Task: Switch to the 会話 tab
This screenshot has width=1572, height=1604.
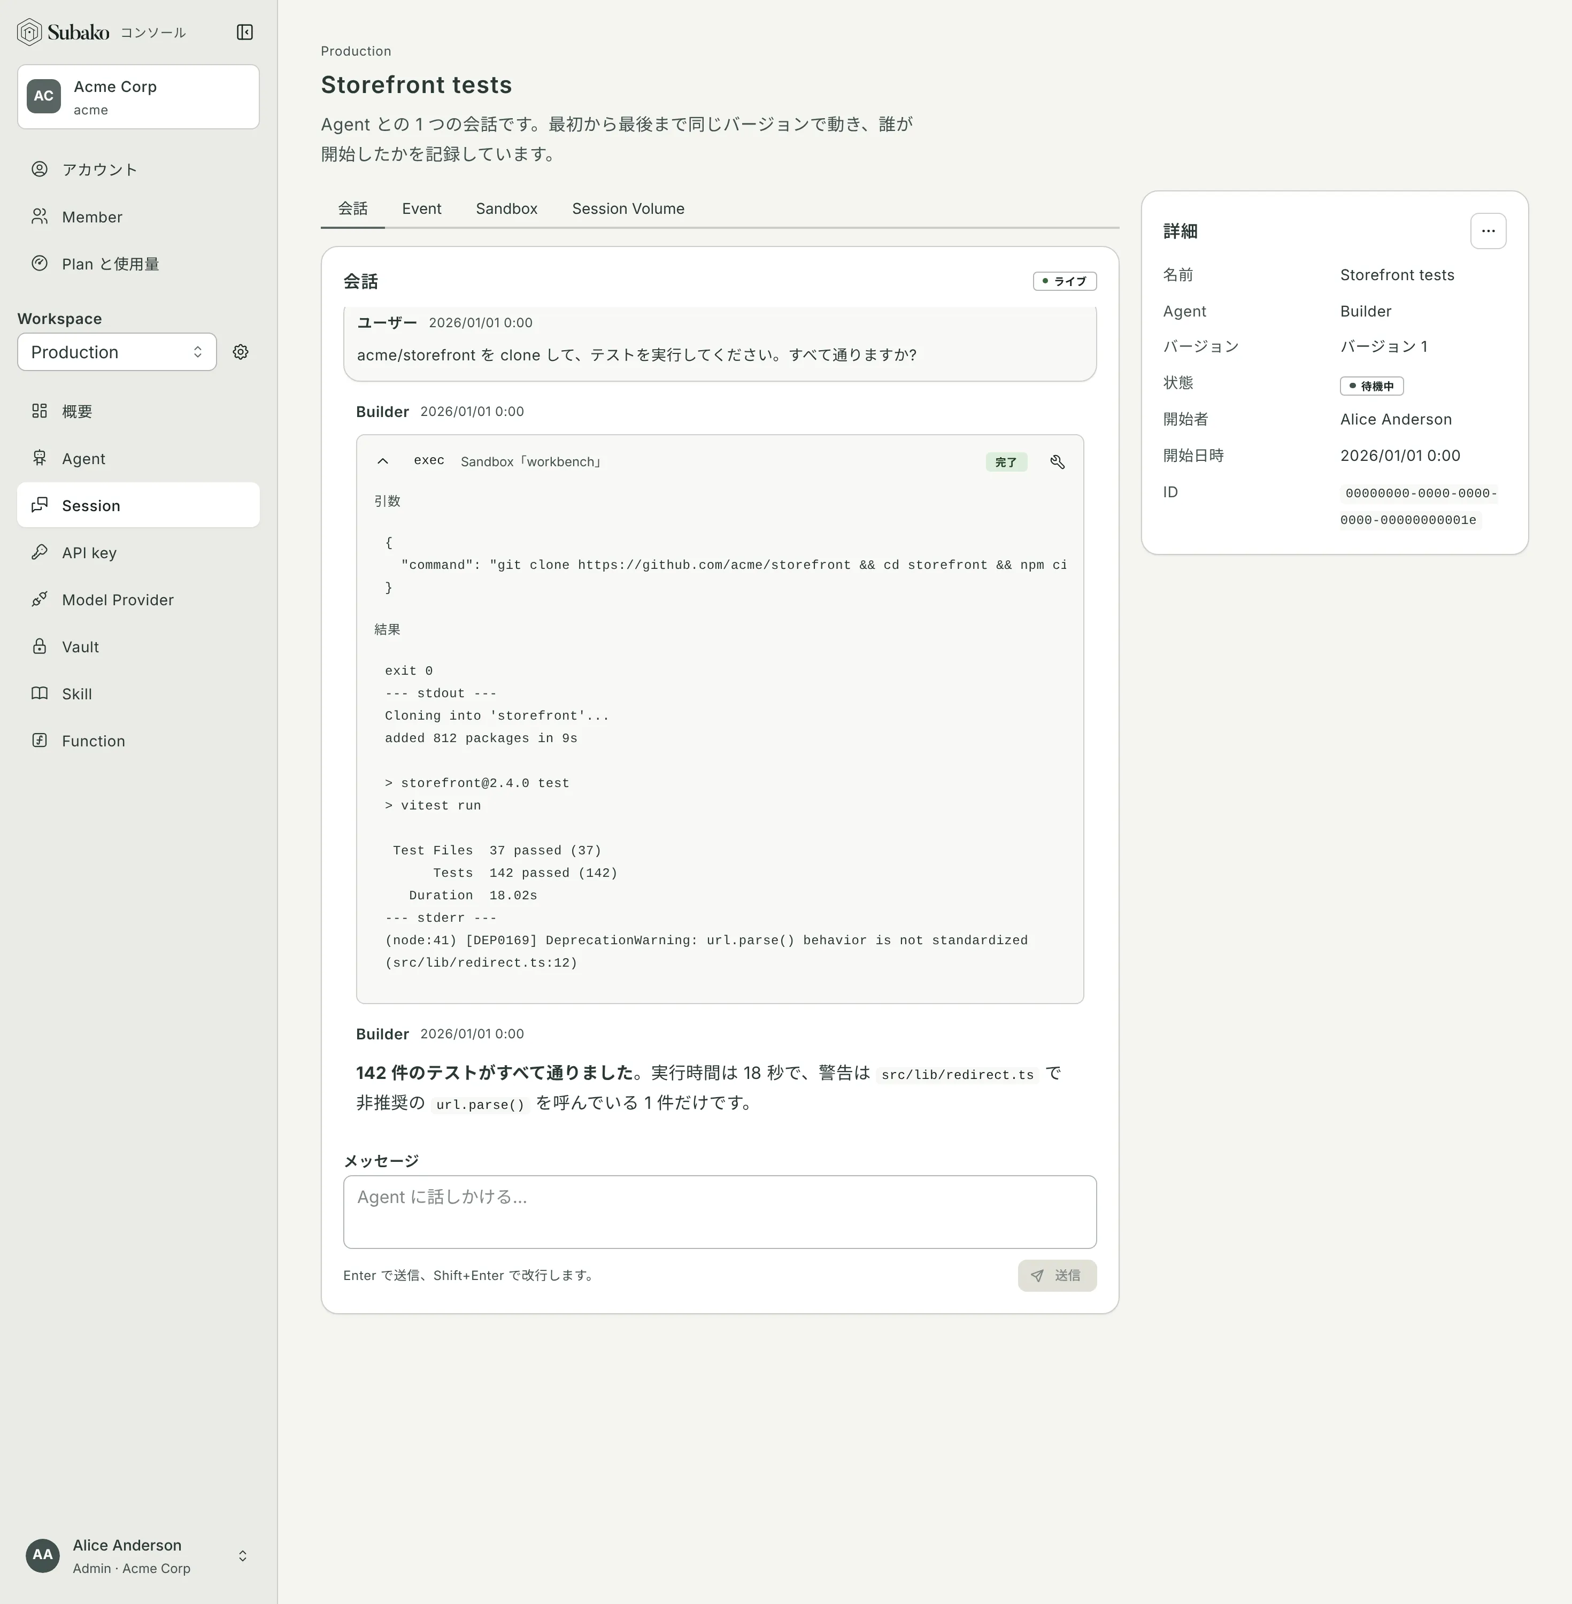Action: click(x=352, y=209)
